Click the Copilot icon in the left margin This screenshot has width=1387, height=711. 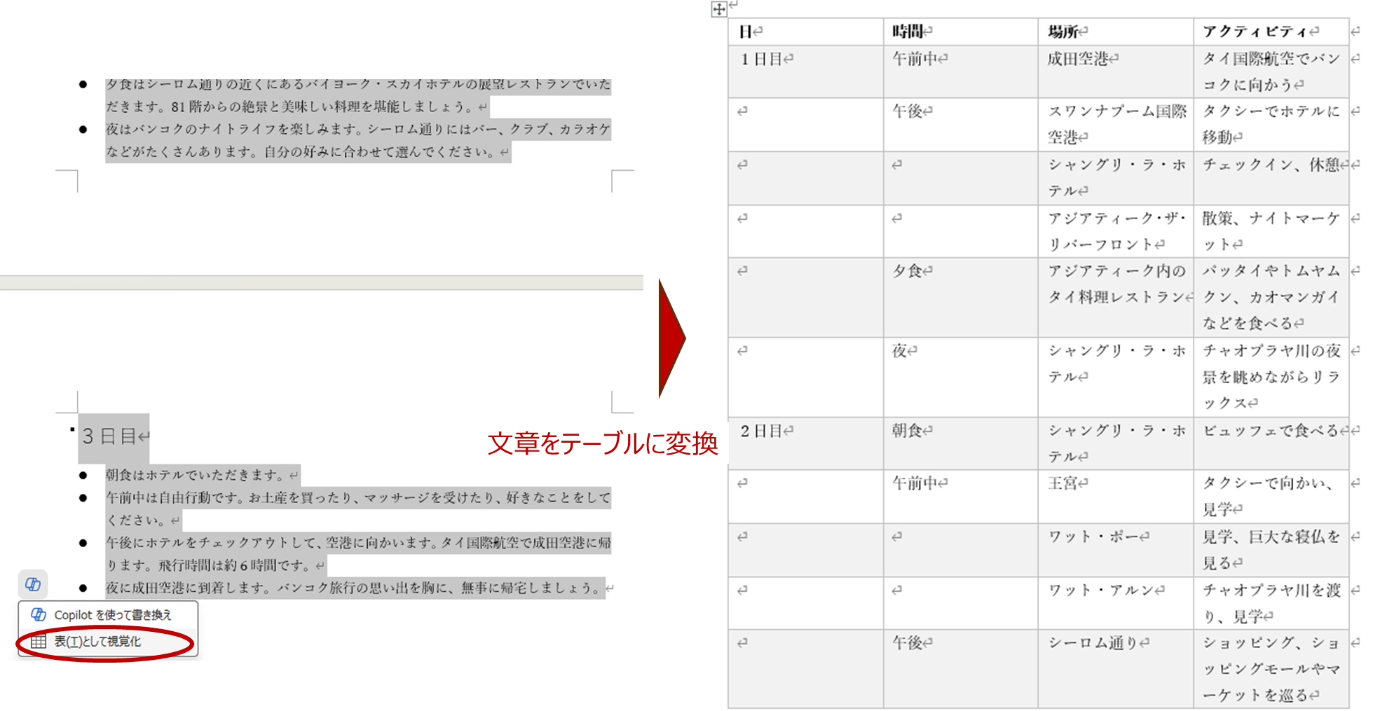[33, 584]
